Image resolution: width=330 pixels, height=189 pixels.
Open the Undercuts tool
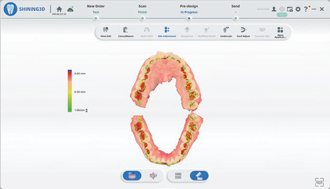[225, 31]
